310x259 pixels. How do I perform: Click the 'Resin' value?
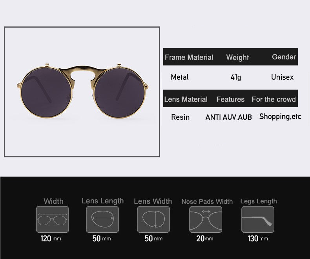coord(180,117)
